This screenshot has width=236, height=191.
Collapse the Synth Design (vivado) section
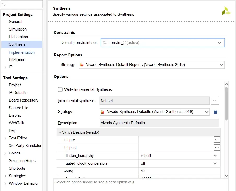60,132
